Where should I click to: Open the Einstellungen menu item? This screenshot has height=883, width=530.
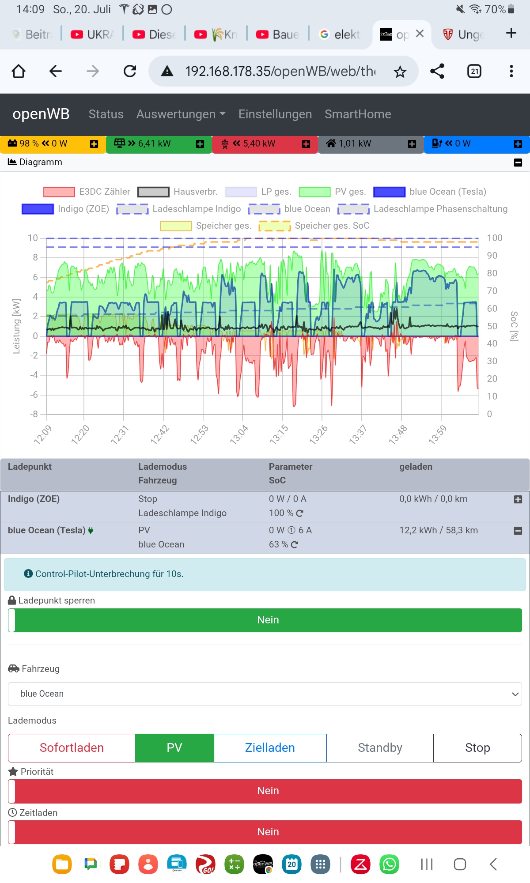pyautogui.click(x=275, y=114)
